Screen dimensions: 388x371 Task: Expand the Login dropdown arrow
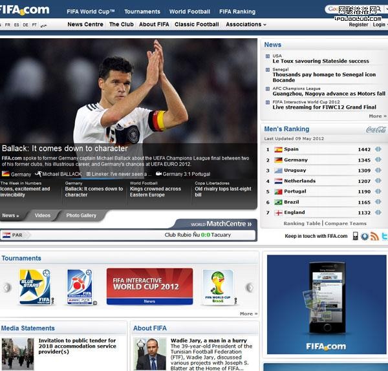tap(387, 25)
